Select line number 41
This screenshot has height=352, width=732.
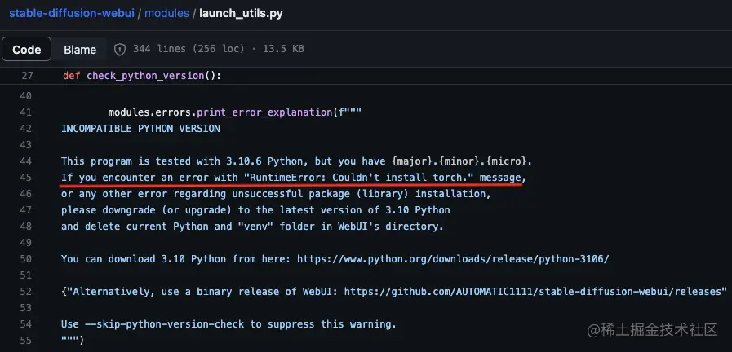coord(26,112)
